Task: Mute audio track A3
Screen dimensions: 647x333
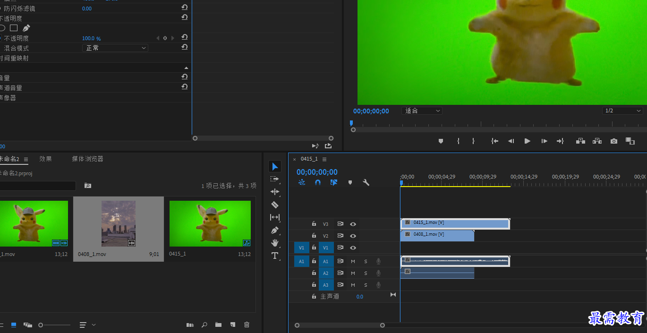Action: [x=353, y=285]
